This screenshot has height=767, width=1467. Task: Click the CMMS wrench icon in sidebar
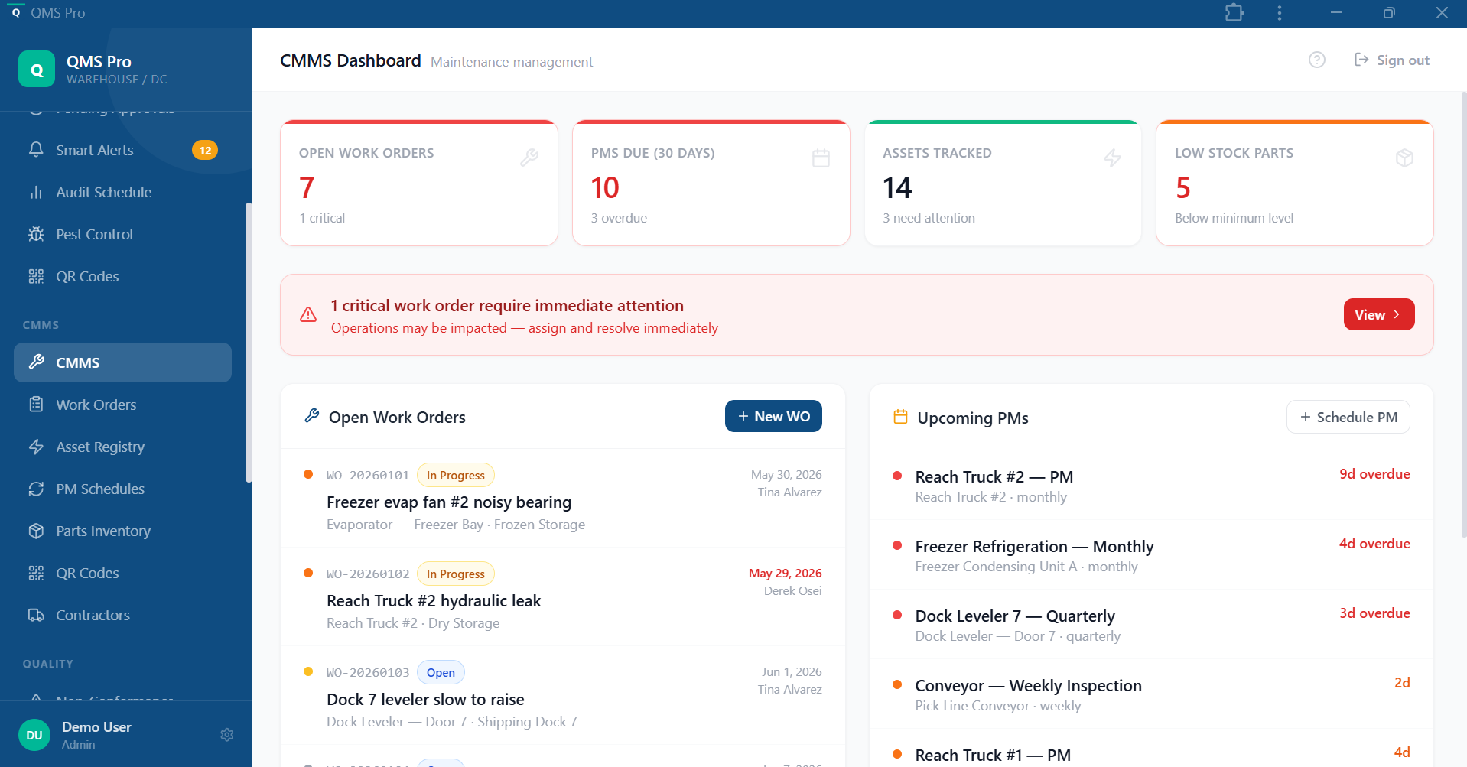(x=36, y=362)
